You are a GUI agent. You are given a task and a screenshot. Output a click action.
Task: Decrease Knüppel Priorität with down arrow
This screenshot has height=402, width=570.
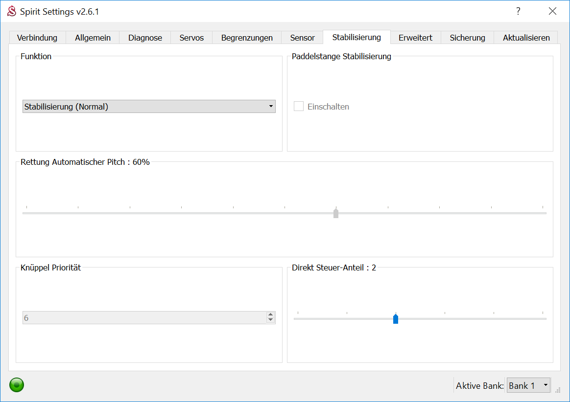(270, 320)
